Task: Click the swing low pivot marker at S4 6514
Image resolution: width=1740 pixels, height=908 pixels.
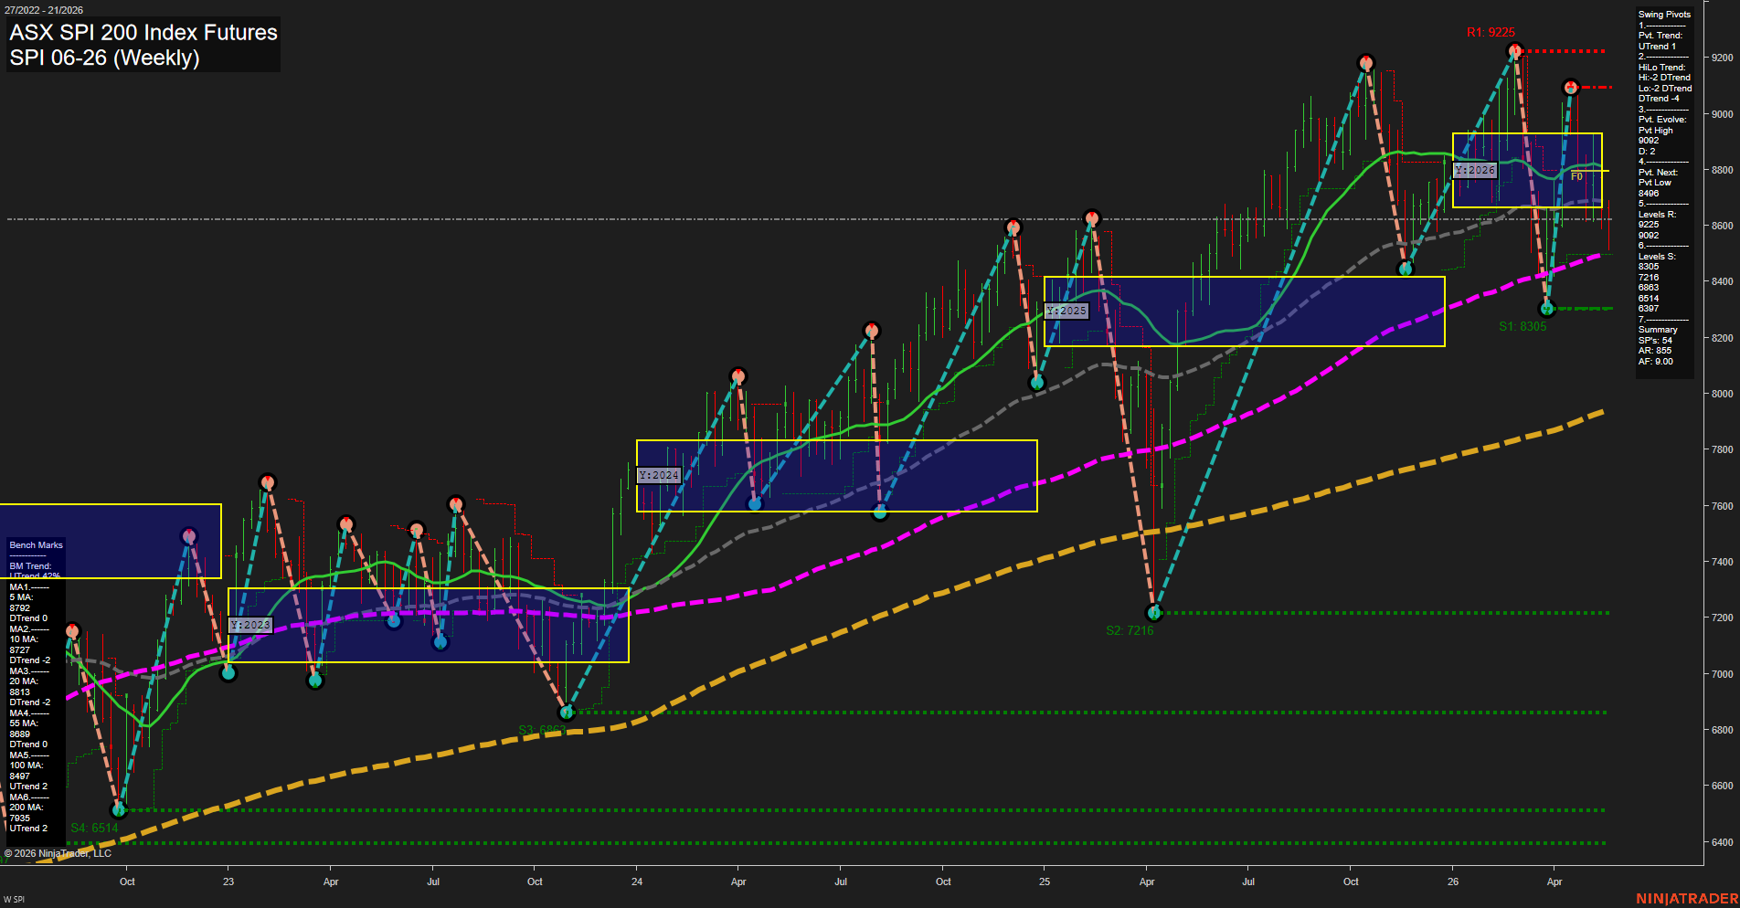Action: click(x=118, y=809)
